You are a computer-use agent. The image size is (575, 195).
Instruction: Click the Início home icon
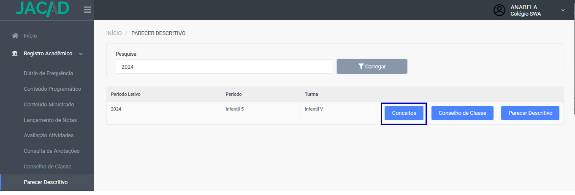(x=15, y=36)
